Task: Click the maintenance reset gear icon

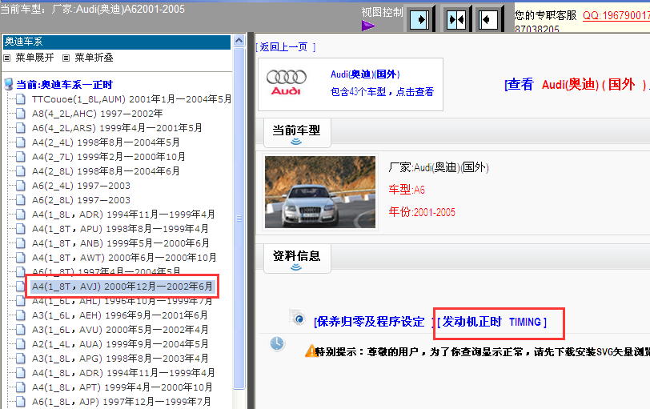Action: [297, 318]
